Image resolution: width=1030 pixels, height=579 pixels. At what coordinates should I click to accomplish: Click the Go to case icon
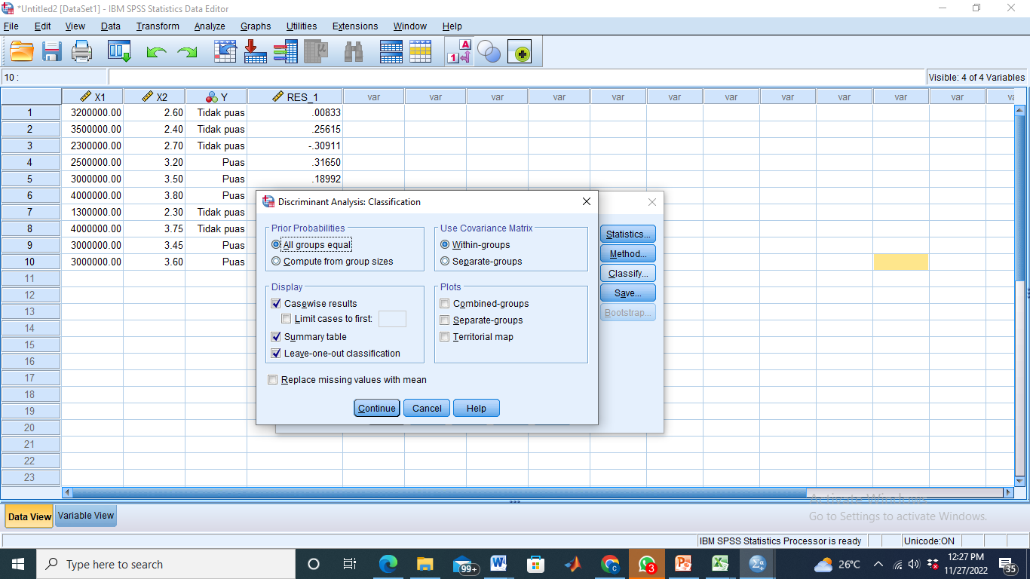[x=225, y=52]
